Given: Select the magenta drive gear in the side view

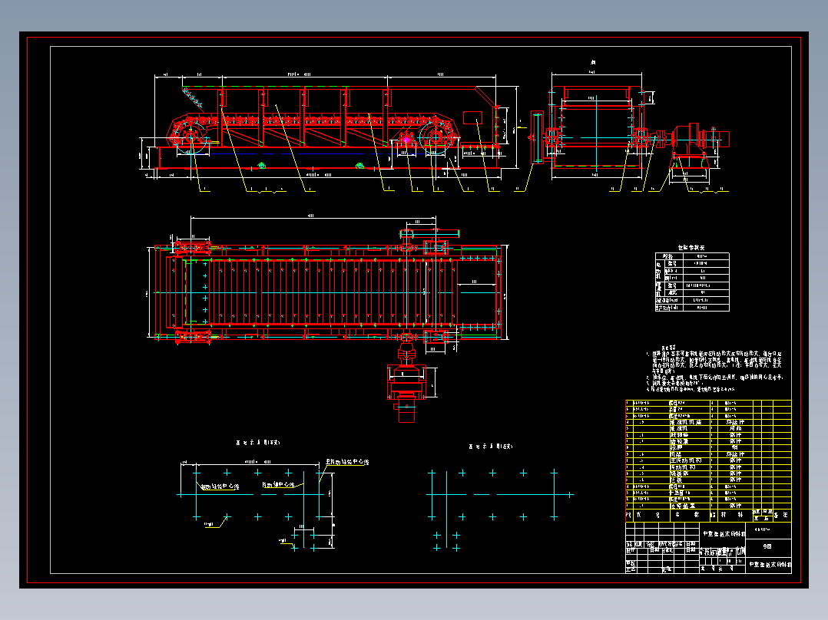Looking at the screenshot, I should tap(406, 140).
